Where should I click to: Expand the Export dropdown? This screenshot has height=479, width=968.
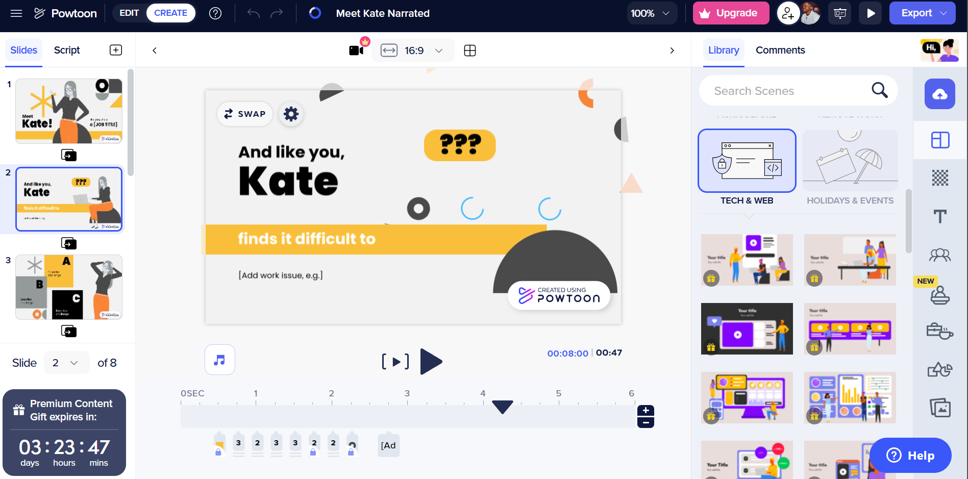tap(945, 13)
